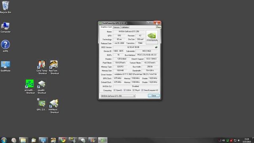Switch to the Graphics Card tab
Viewport: 254px width, 143px height.
(106, 27)
